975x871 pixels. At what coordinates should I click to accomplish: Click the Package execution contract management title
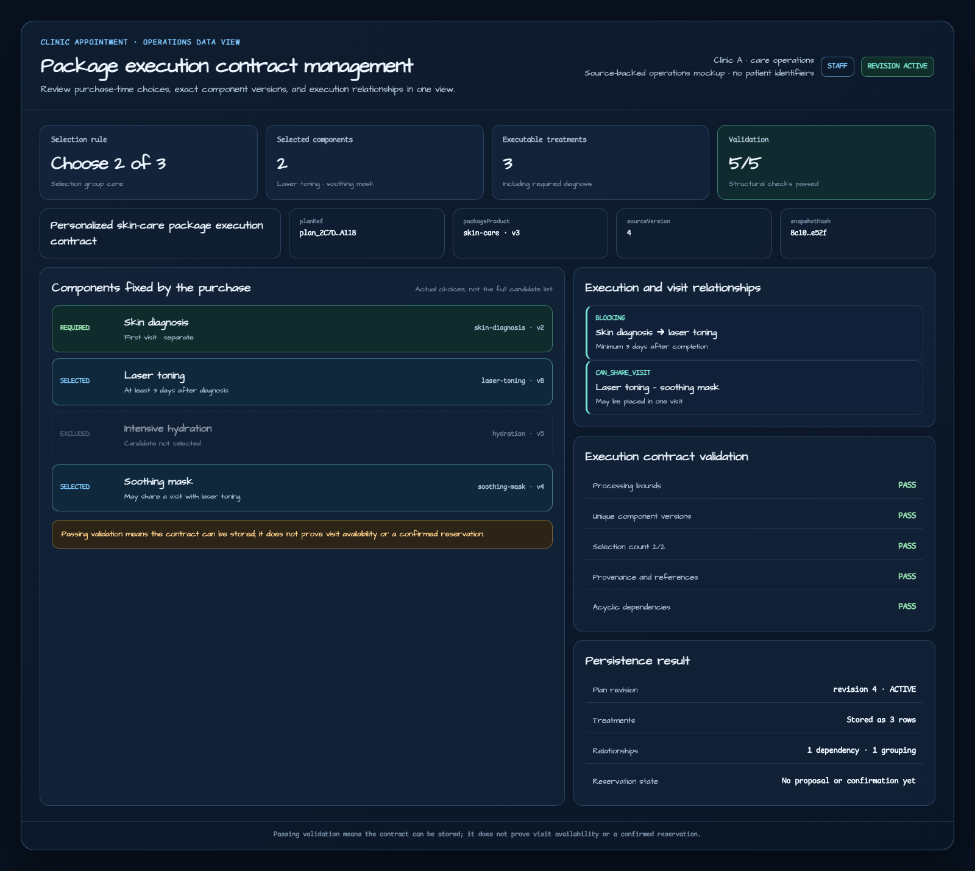227,66
